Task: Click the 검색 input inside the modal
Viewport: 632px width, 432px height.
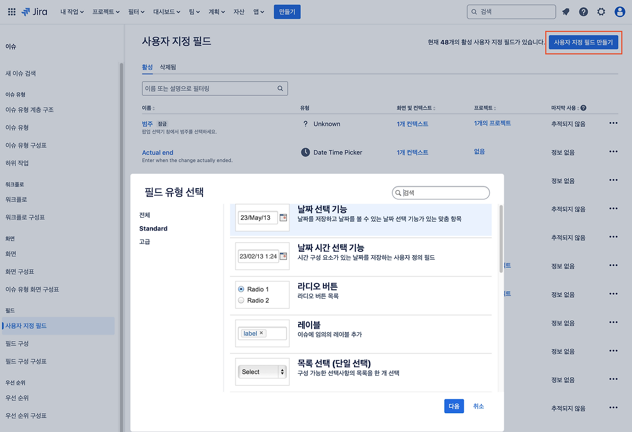Action: tap(440, 193)
